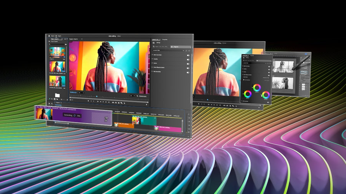Viewport: 346px width, 194px height.
Task: Click the Midtones color wheel
Action: point(256,87)
